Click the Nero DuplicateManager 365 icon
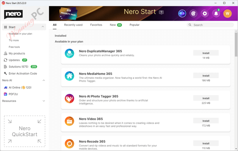Image resolution: width=238 pixels, height=151 pixels. (x=69, y=54)
